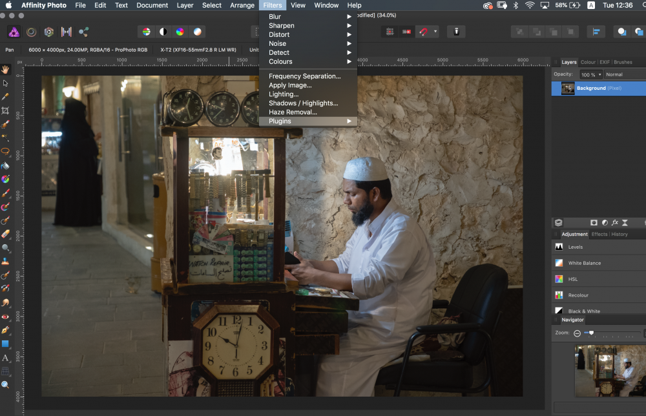The height and width of the screenshot is (416, 646).
Task: Click the Navigator zoom slider handle
Action: tap(591, 333)
